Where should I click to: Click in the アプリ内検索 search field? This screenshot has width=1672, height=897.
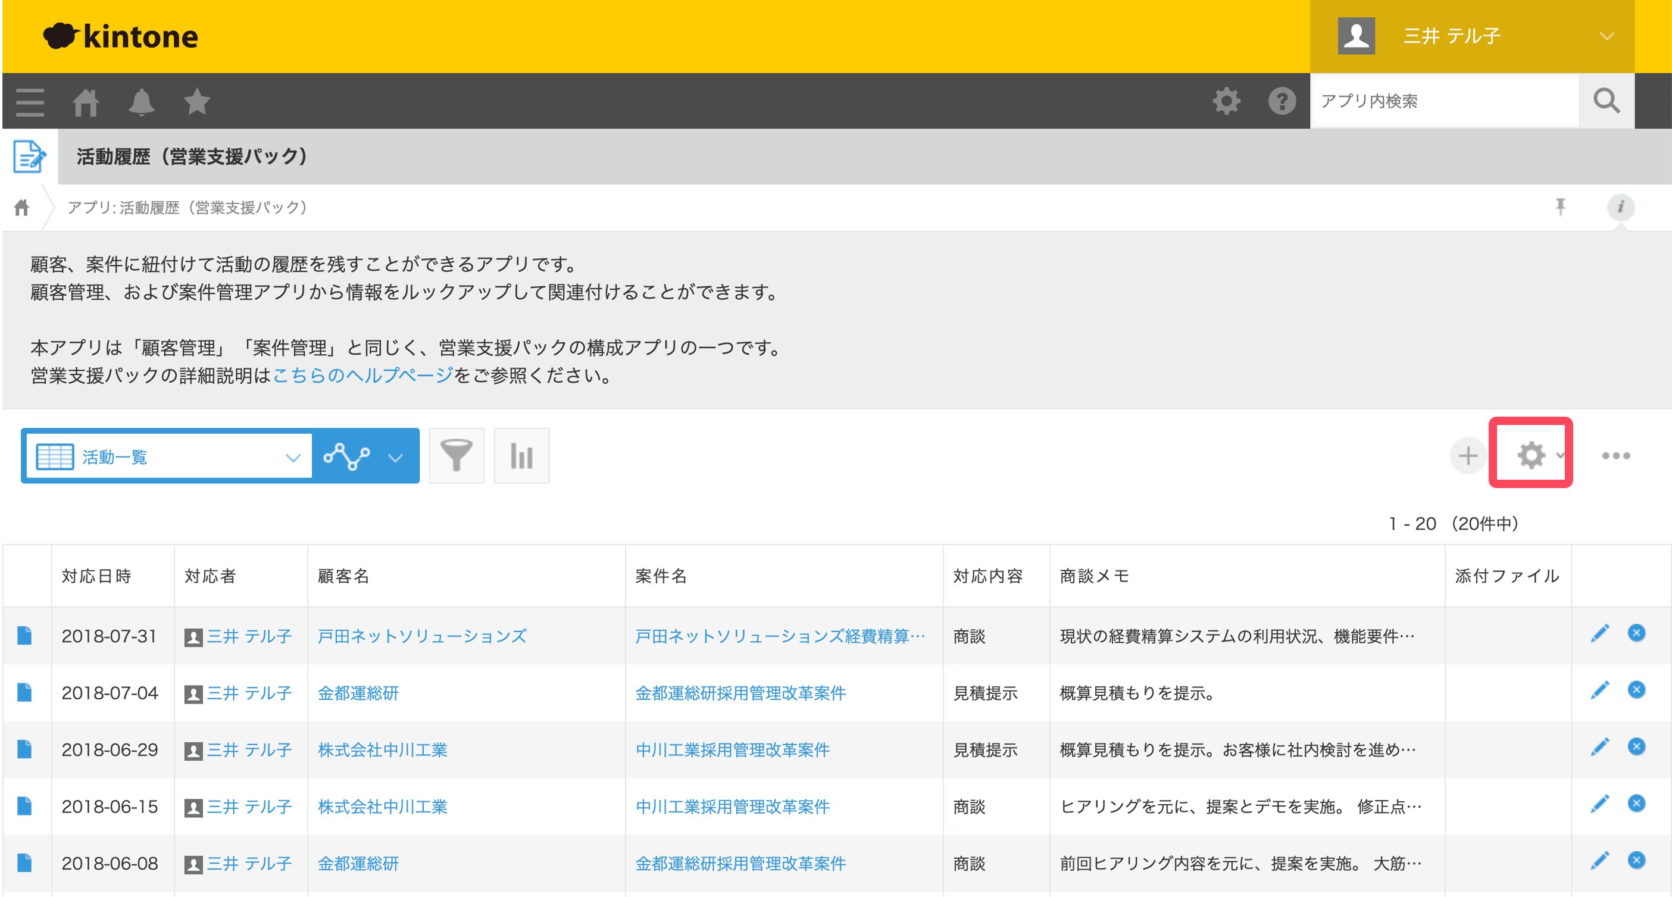pyautogui.click(x=1444, y=101)
